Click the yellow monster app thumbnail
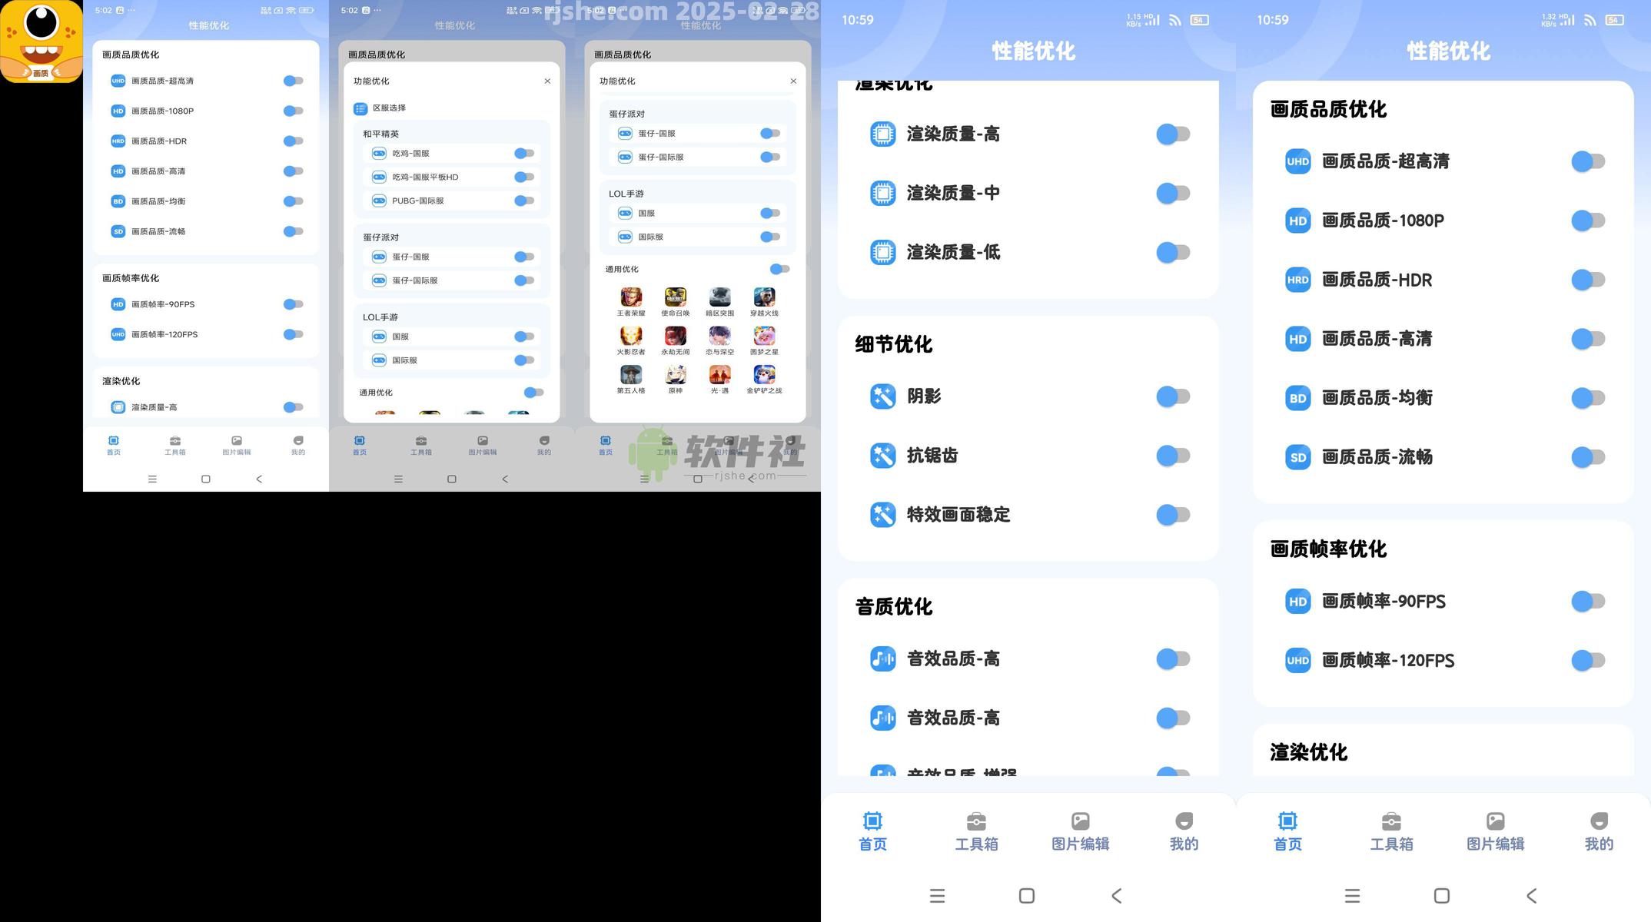The height and width of the screenshot is (922, 1651). tap(42, 41)
